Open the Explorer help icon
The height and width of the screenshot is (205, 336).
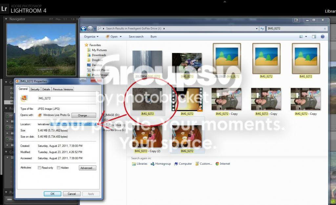(323, 37)
